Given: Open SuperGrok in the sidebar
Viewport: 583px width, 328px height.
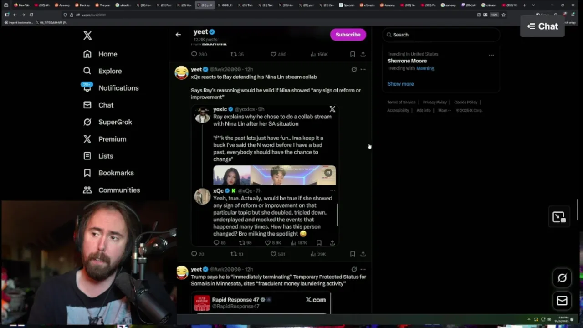Looking at the screenshot, I should tap(107, 122).
